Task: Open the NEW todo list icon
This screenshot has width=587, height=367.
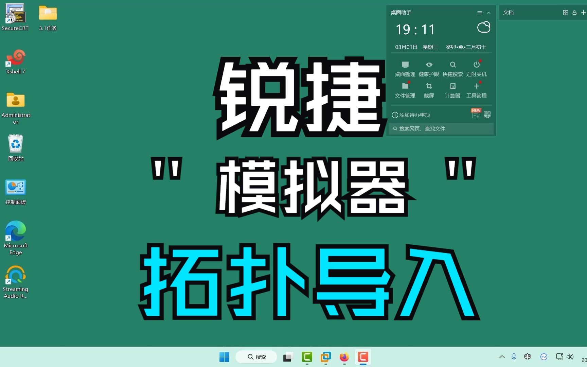Action: [476, 114]
